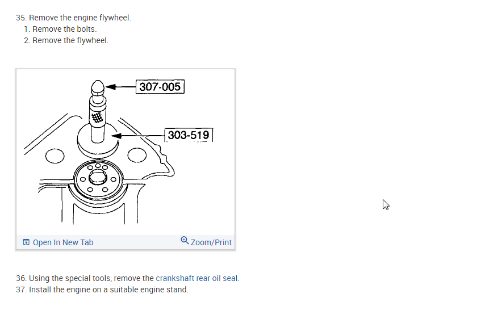
Task: Click the rounded tip of tool 307-005
Action: (x=98, y=87)
